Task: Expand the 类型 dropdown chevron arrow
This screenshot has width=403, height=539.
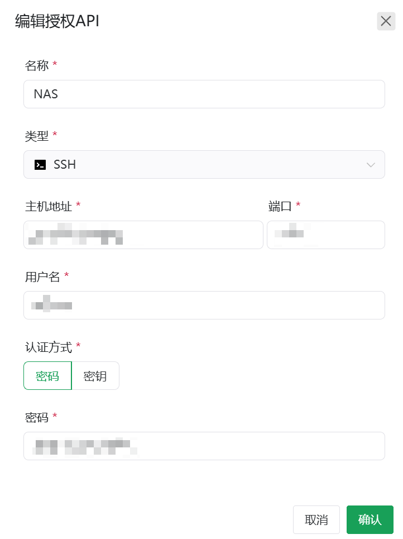Action: coord(371,165)
